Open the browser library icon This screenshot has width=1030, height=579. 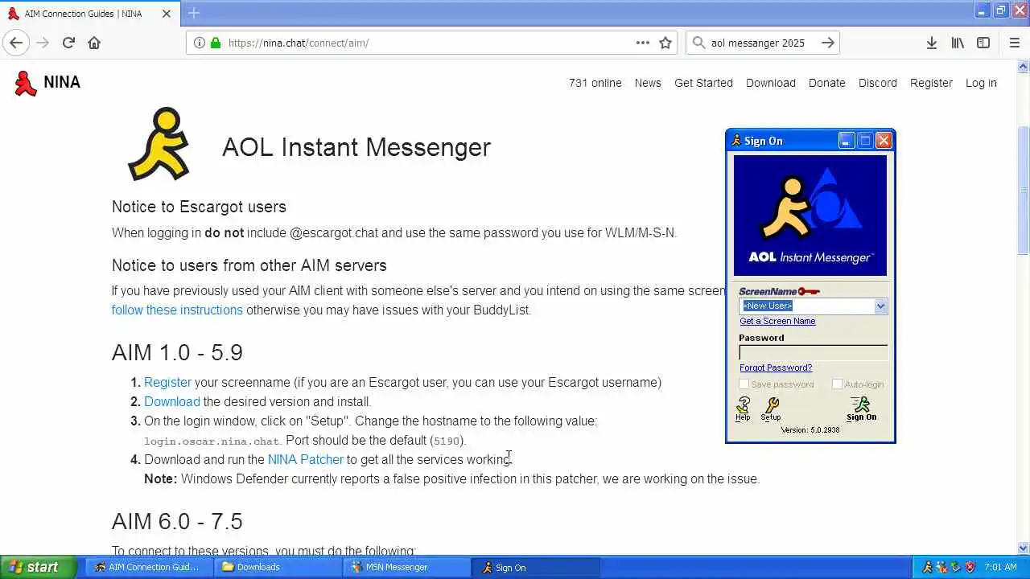958,43
